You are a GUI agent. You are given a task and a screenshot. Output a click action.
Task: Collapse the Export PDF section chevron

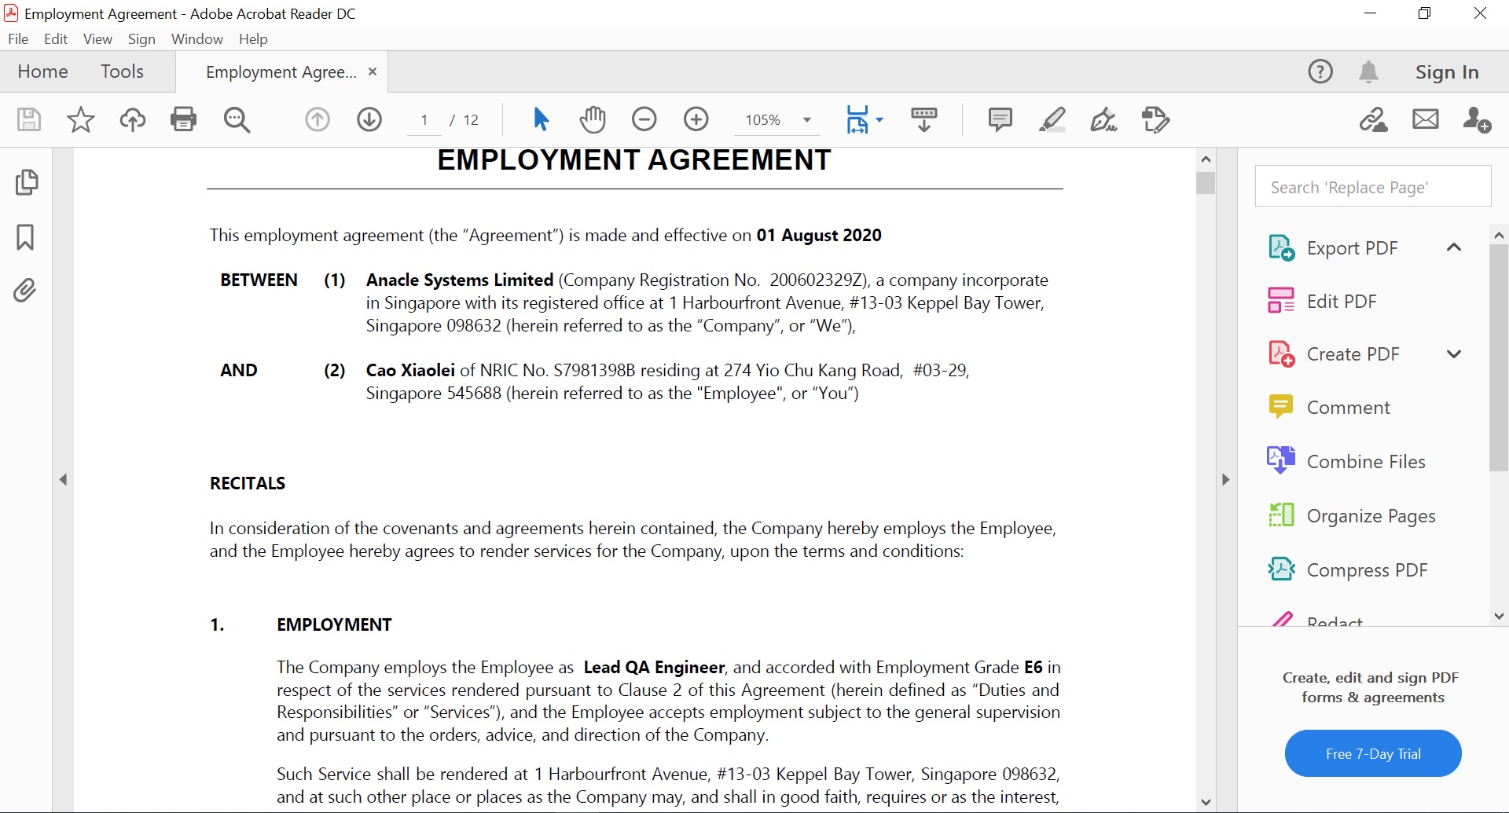coord(1454,247)
